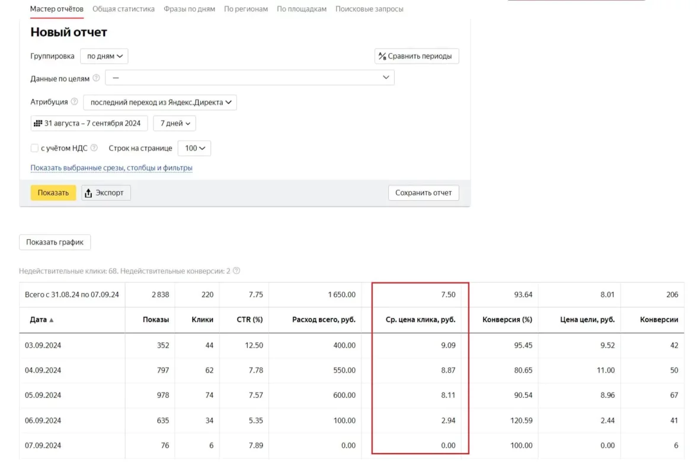
Task: Sort table by Клики column header
Action: coord(202,320)
